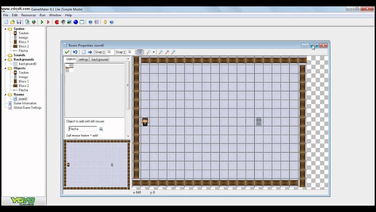This screenshot has height=212, width=376.
Task: Click the golden padlock toolbar icon
Action: [x=105, y=22]
